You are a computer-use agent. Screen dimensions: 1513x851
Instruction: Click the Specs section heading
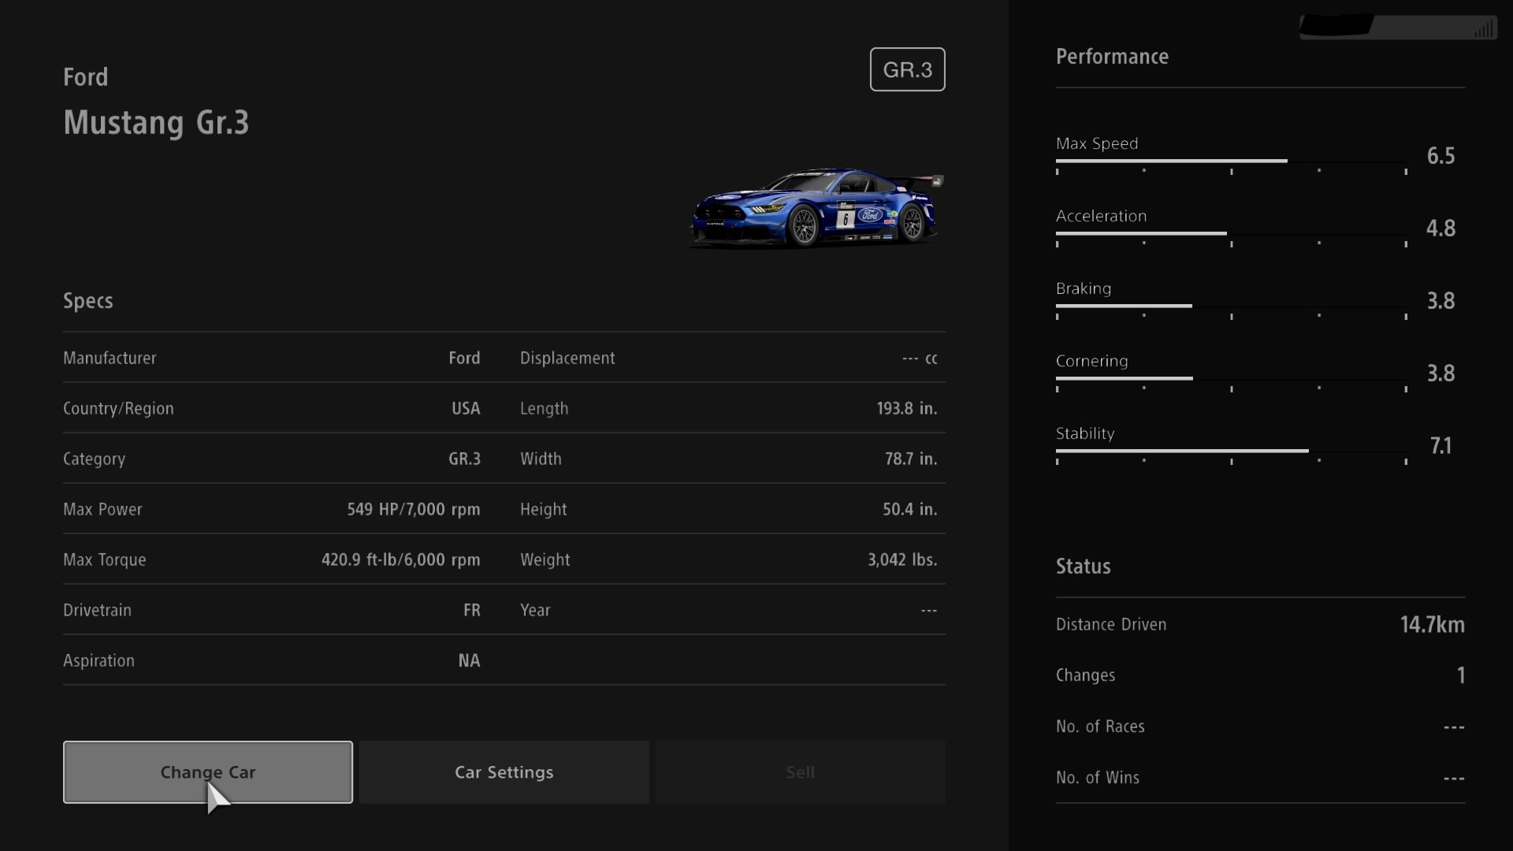tap(88, 301)
